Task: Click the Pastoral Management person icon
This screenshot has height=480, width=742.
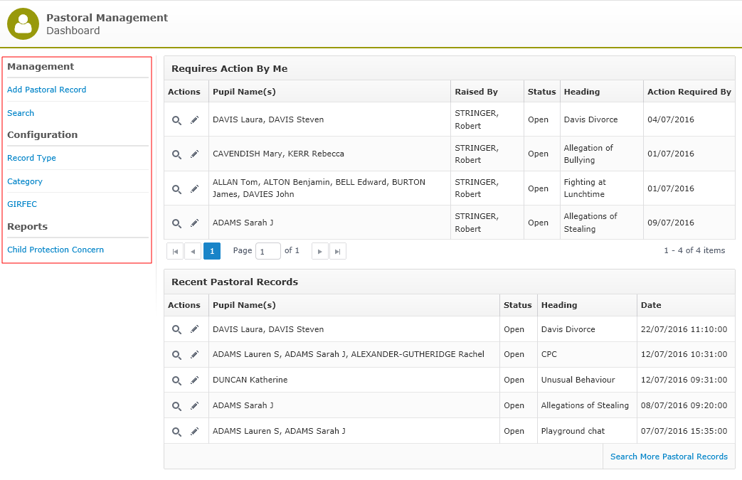Action: 23,23
